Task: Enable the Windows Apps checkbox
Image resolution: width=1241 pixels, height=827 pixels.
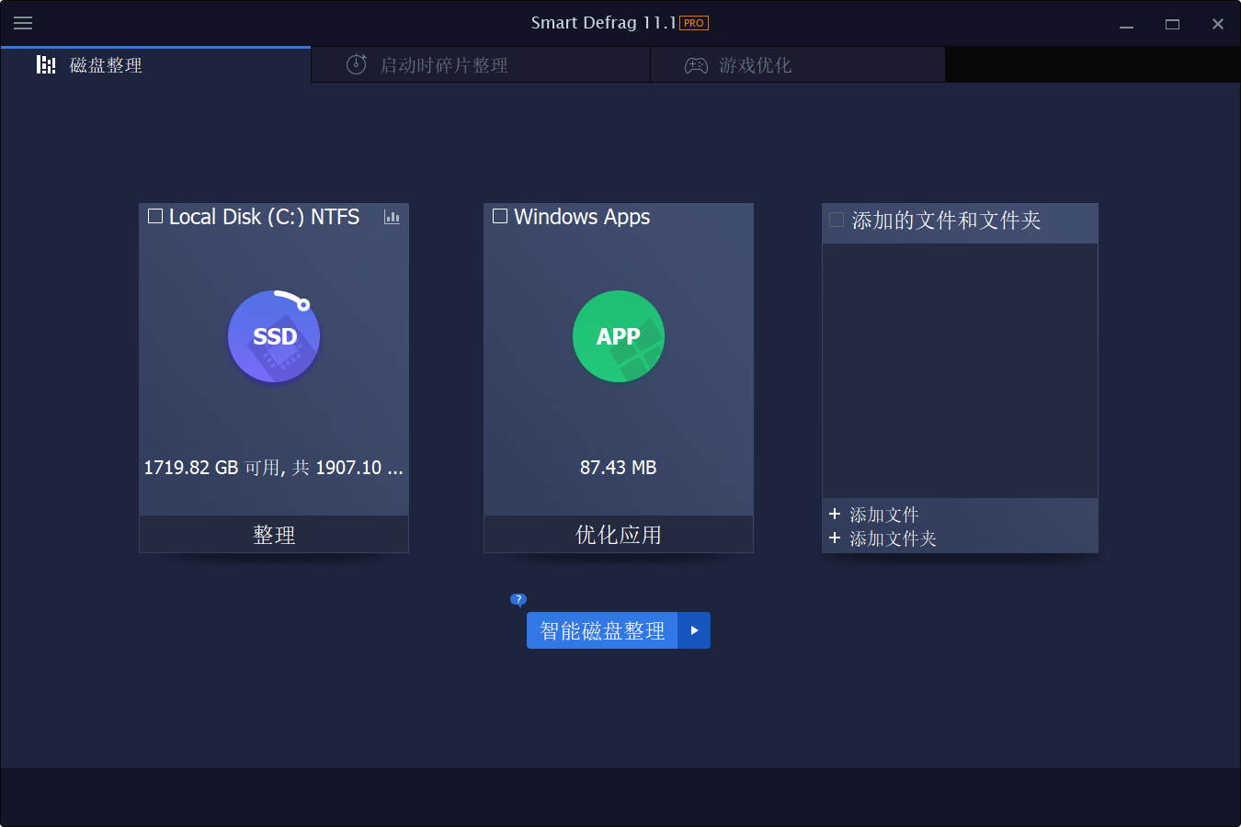Action: [x=499, y=216]
